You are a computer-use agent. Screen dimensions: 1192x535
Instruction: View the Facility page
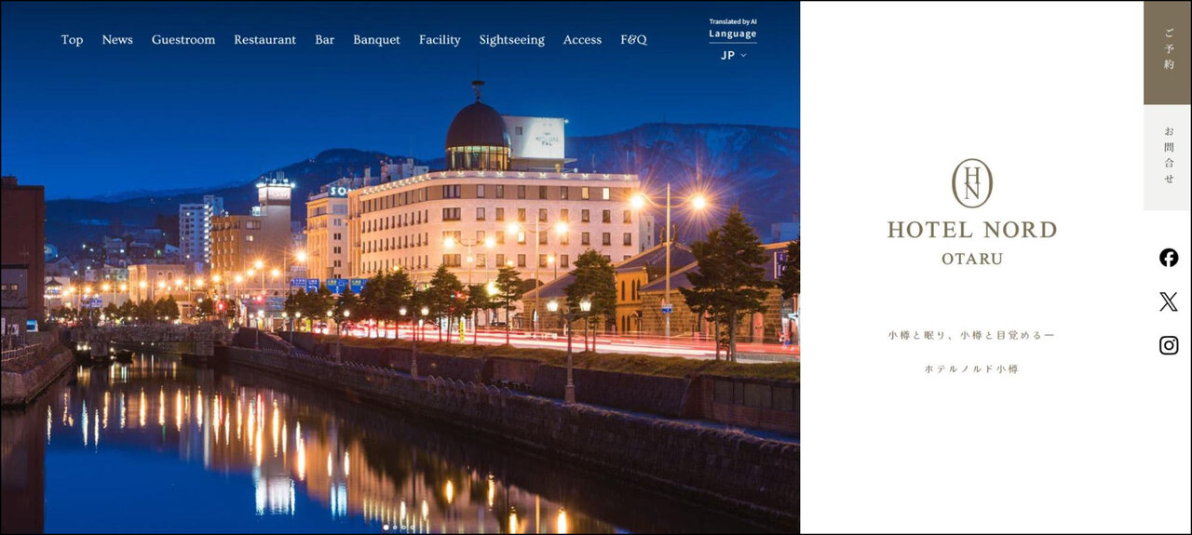440,40
